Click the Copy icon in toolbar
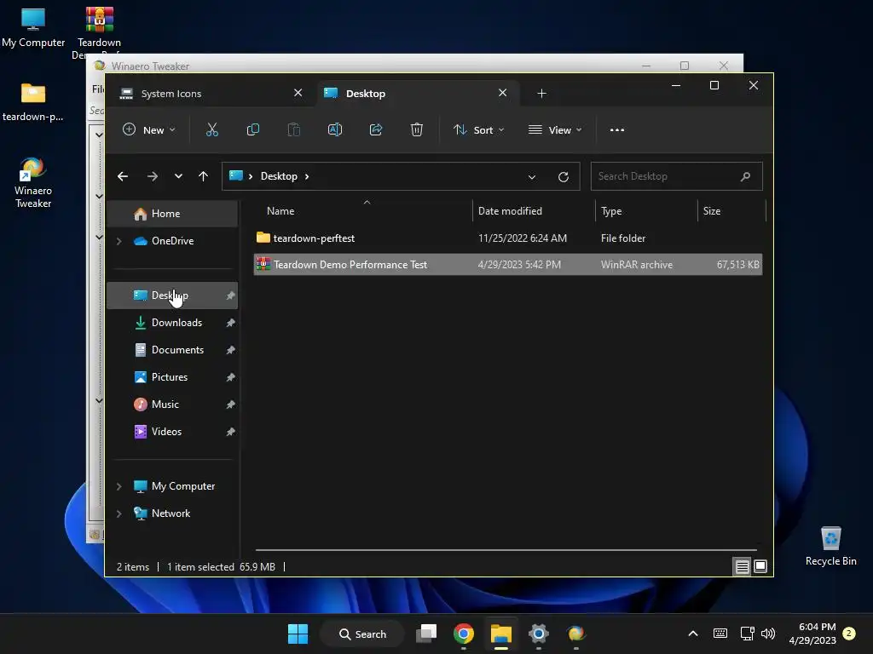Image resolution: width=873 pixels, height=654 pixels. click(x=252, y=129)
